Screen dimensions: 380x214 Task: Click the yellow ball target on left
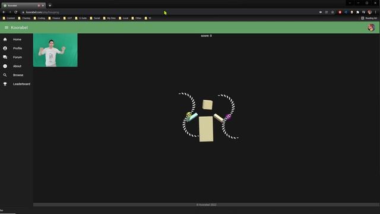tap(189, 114)
